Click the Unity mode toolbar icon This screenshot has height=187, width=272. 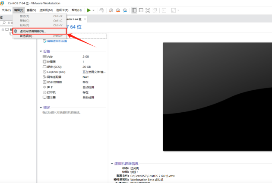[155, 10]
